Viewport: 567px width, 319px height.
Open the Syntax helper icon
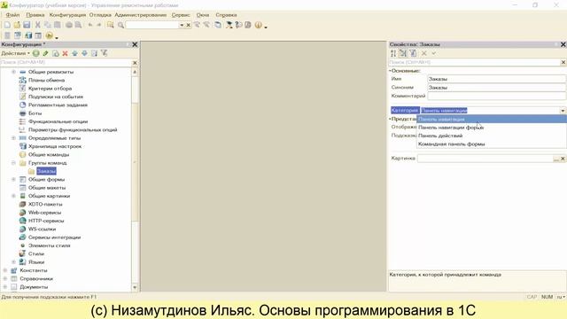coord(229,25)
